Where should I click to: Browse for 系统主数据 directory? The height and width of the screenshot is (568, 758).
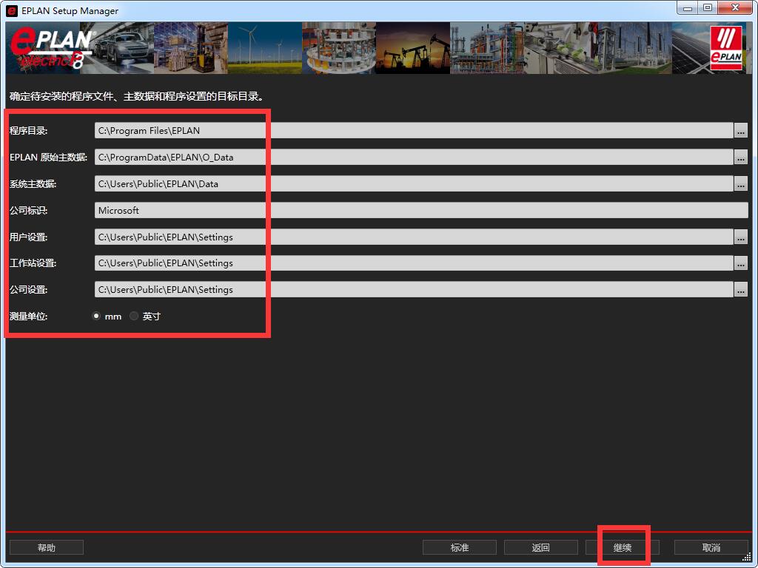coord(740,183)
